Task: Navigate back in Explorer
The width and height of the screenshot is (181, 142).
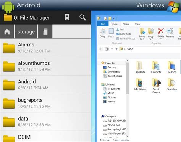Action: (101, 49)
